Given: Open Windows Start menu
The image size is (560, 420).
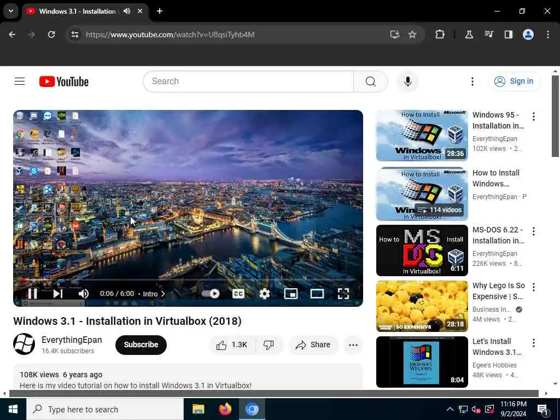Looking at the screenshot, I should [13, 409].
